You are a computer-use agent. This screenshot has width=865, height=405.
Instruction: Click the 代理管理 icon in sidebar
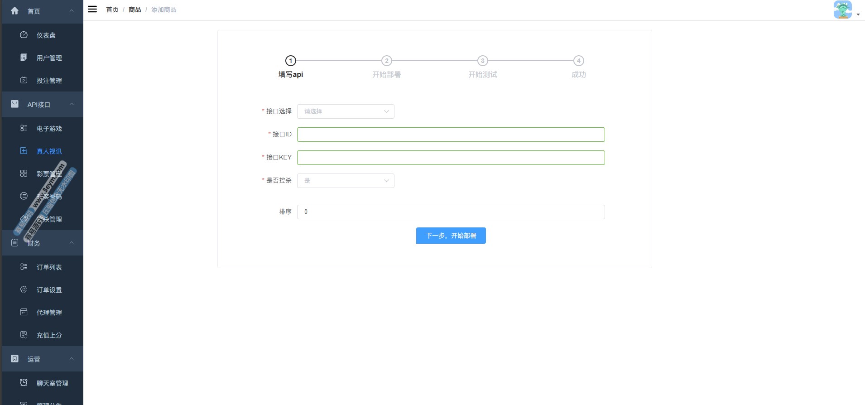click(x=24, y=312)
